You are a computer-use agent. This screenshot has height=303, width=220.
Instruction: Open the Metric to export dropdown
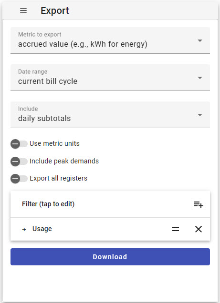tap(110, 40)
